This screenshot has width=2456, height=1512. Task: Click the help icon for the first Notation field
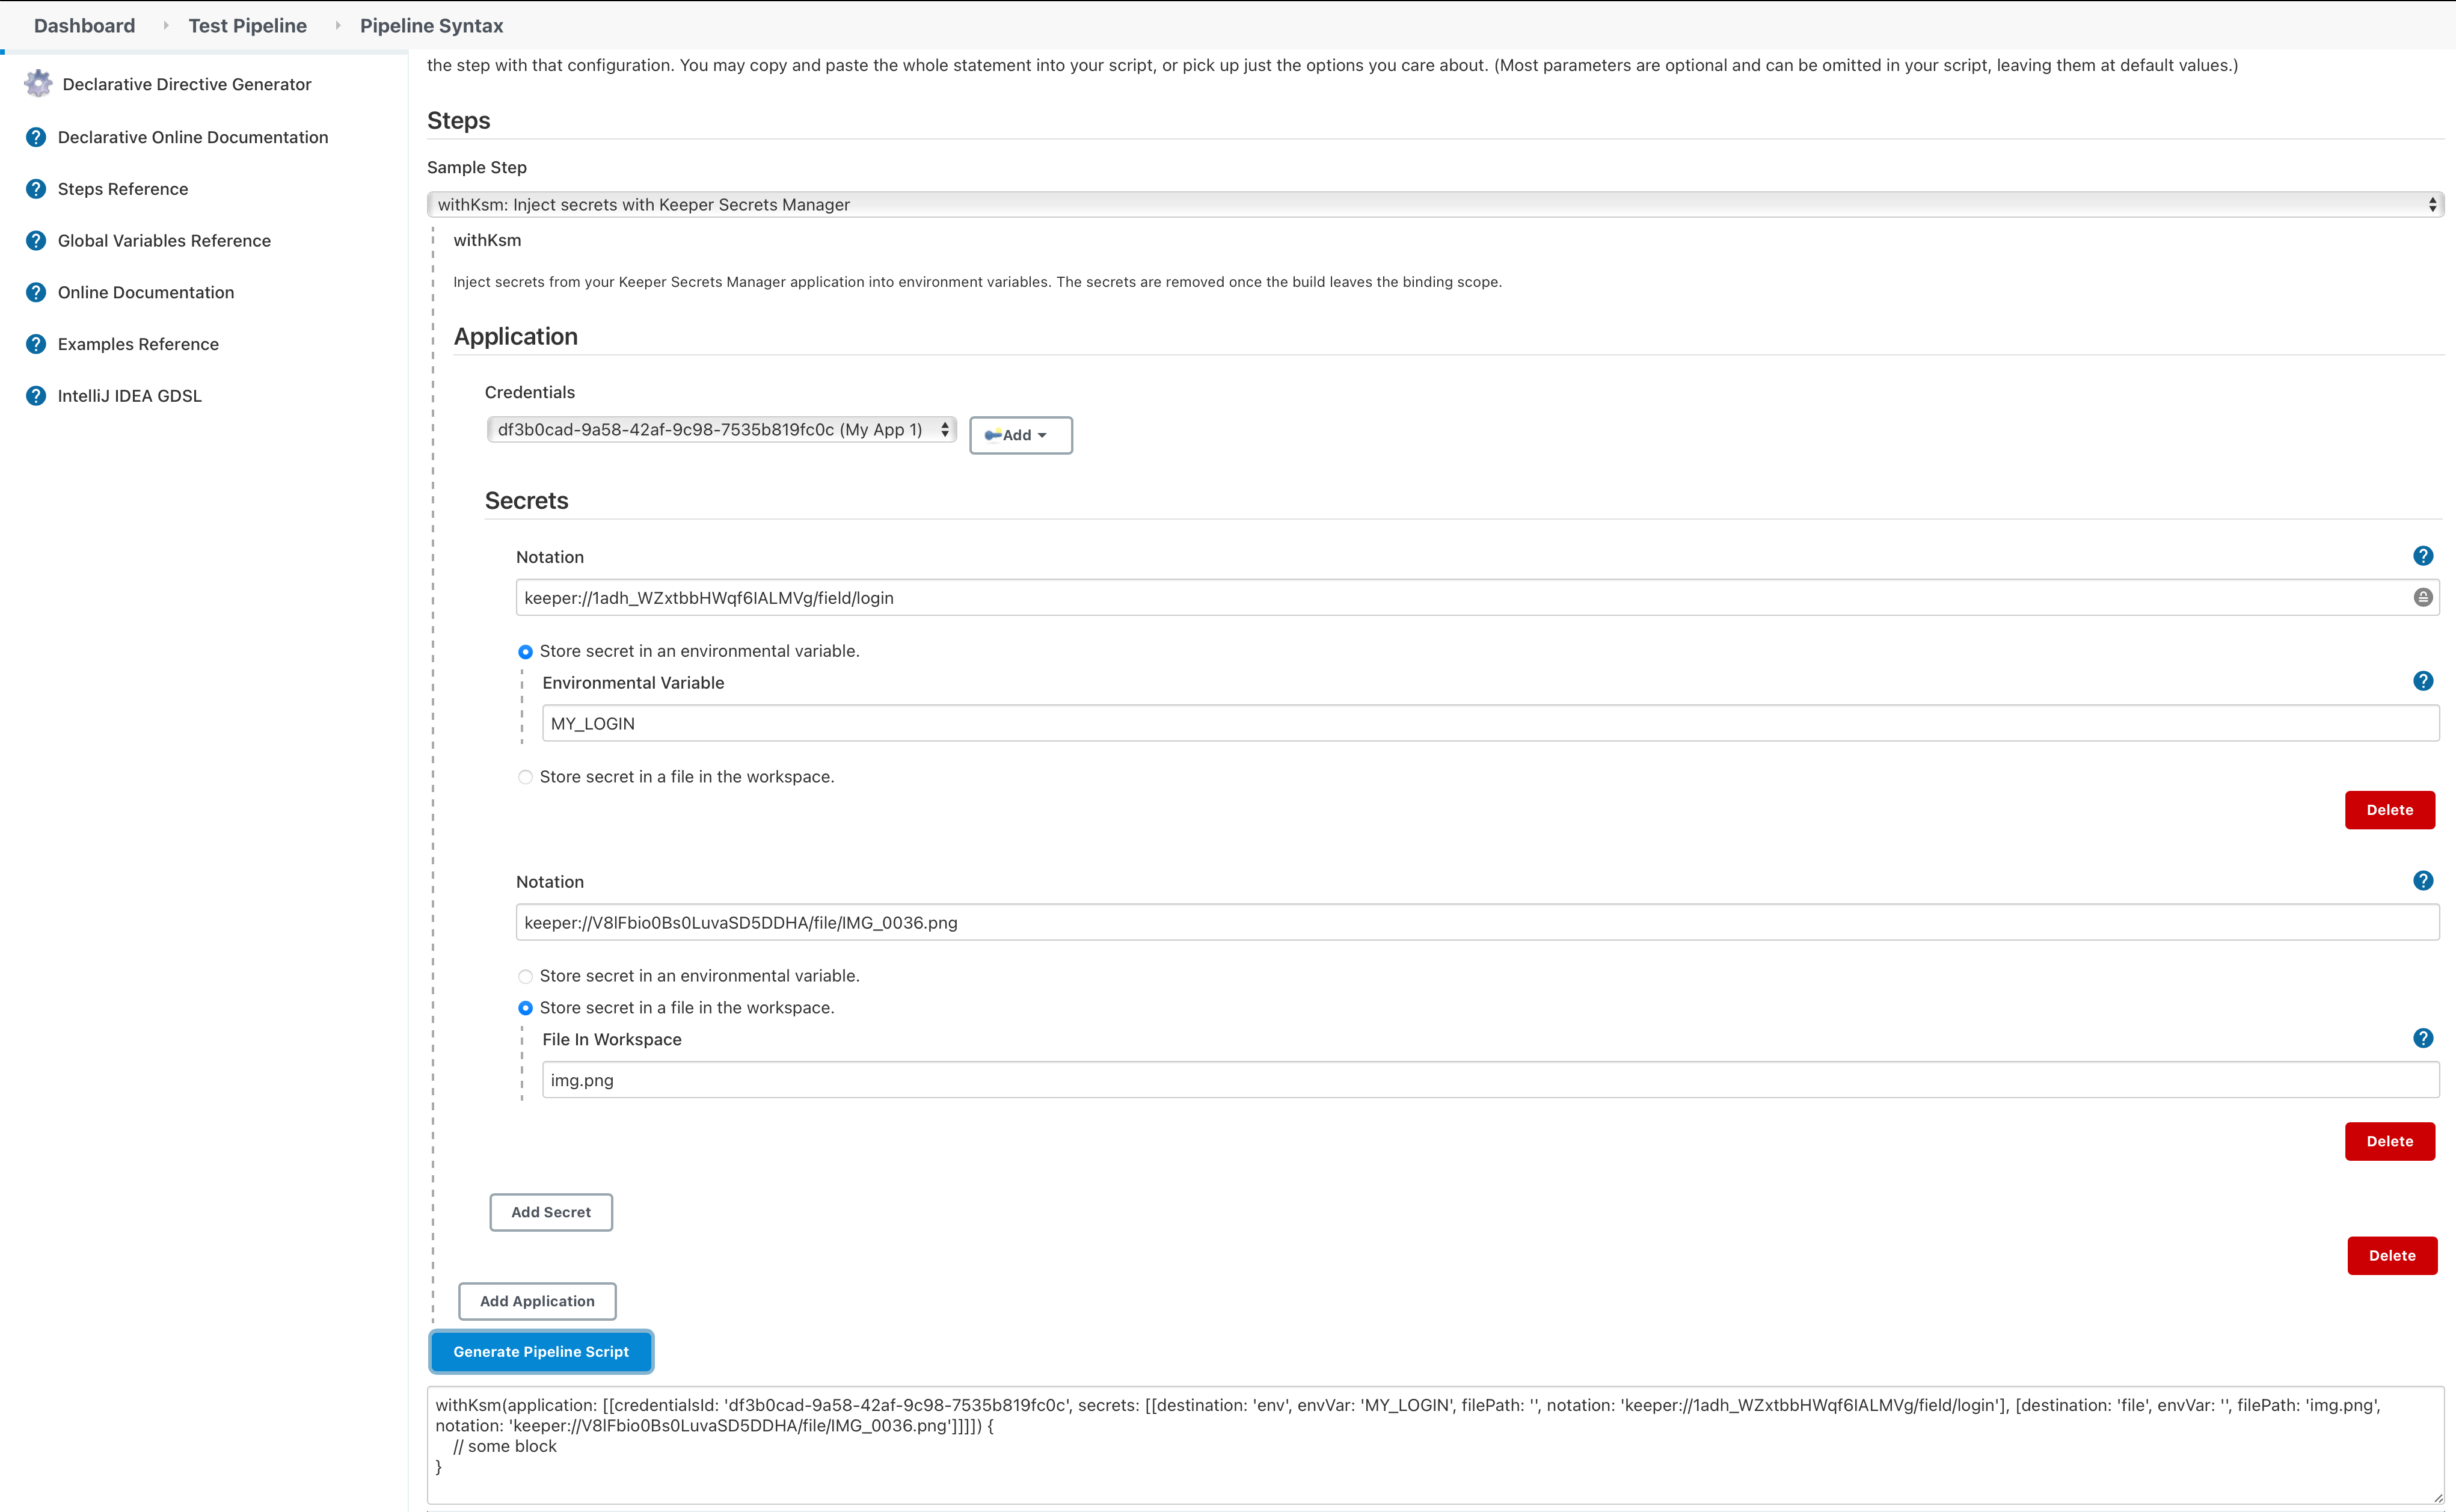[x=2422, y=556]
